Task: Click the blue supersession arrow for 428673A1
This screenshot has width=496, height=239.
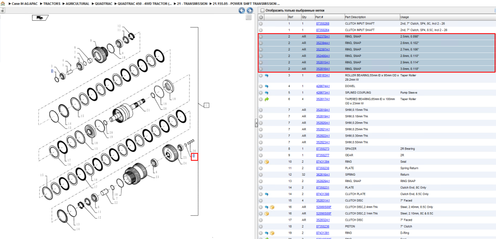Action: (x=266, y=93)
